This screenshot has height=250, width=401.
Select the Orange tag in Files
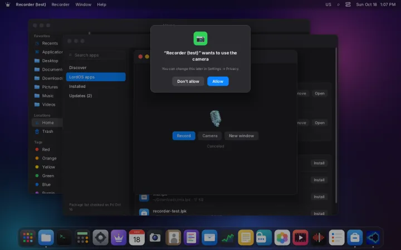(x=47, y=158)
